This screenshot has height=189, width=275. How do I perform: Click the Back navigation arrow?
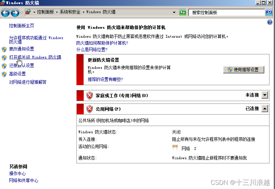click(5, 12)
